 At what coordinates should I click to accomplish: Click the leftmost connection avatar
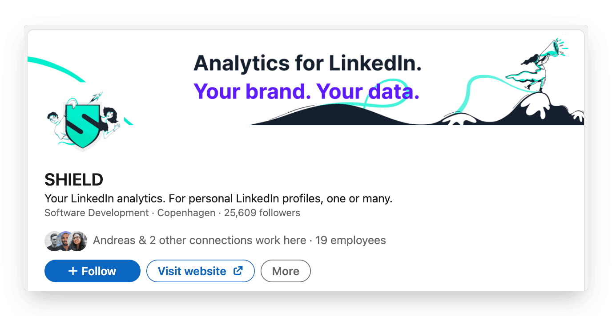click(53, 241)
